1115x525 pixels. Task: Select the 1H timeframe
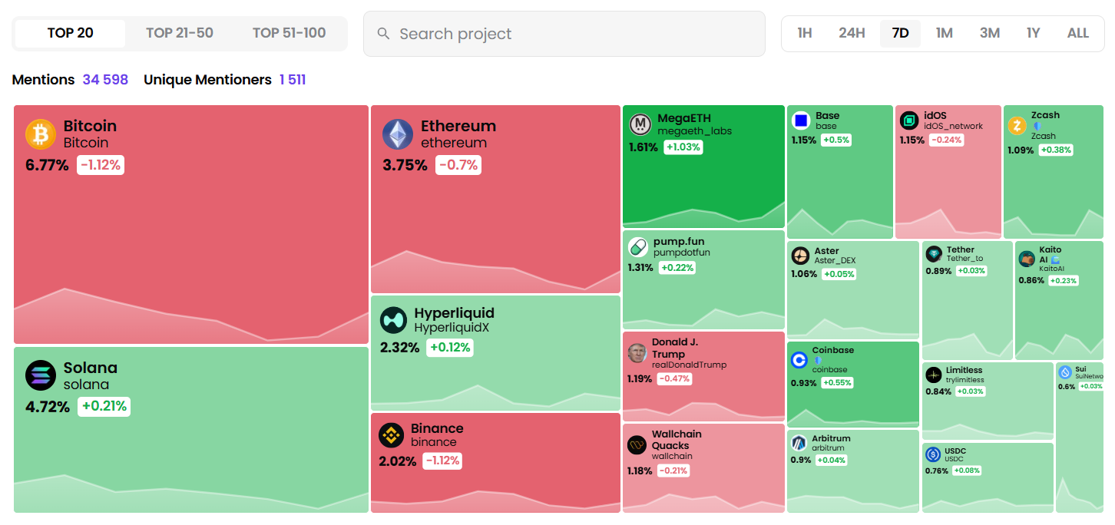(x=805, y=33)
